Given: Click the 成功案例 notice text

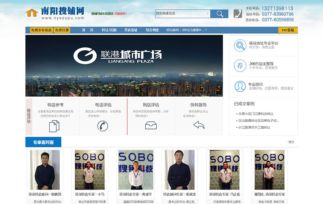Looking at the screenshot, I should [x=186, y=30].
